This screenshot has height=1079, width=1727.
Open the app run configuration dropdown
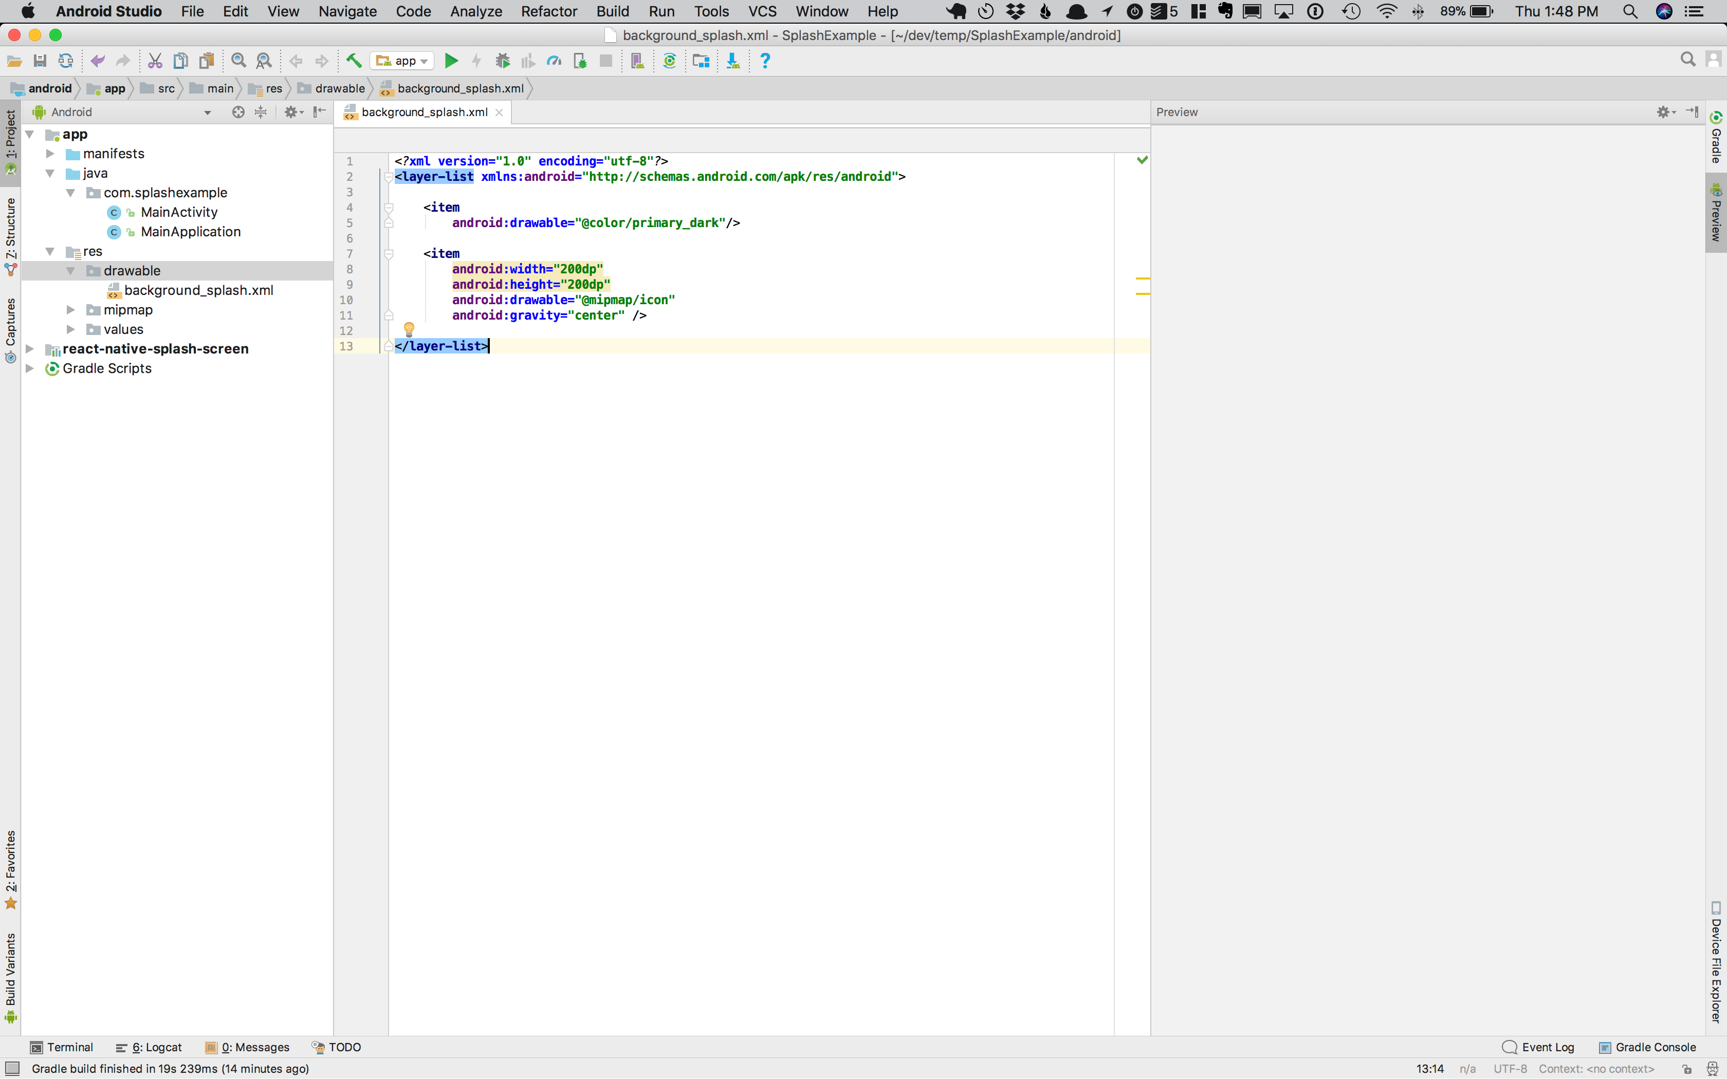point(402,61)
